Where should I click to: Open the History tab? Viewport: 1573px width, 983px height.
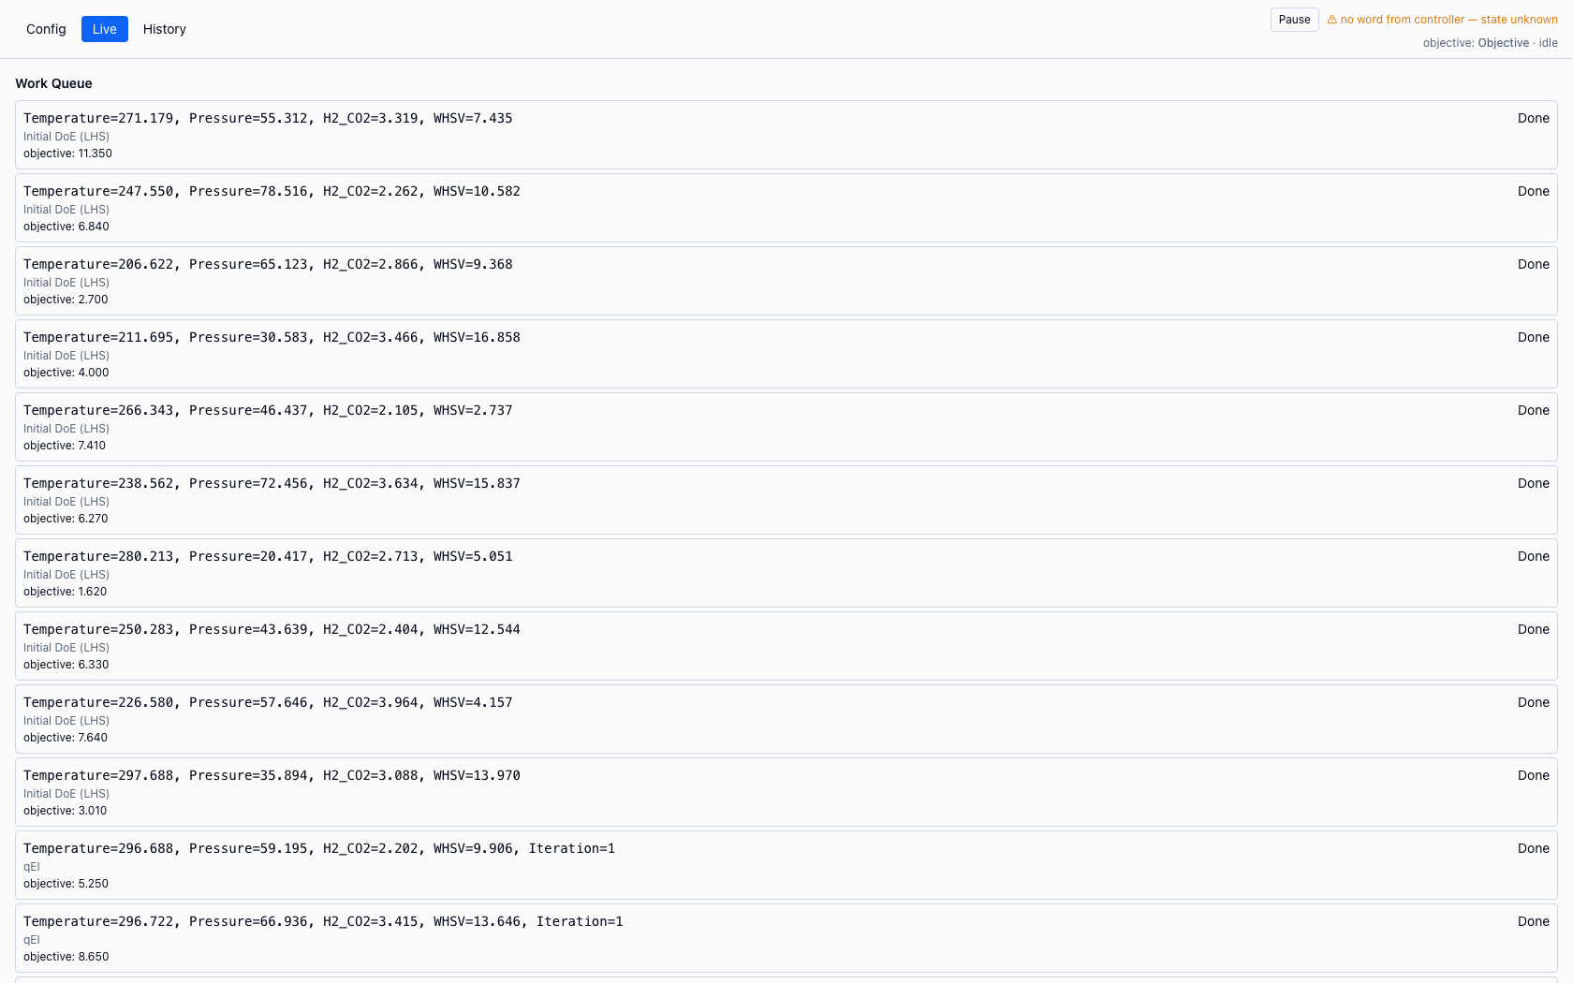click(165, 29)
